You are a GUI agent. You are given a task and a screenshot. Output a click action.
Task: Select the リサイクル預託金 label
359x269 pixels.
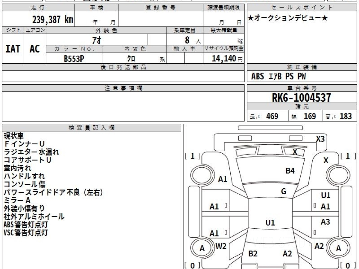[x=223, y=49]
